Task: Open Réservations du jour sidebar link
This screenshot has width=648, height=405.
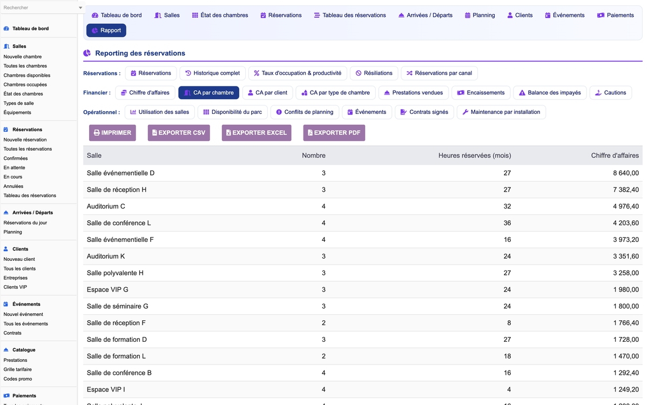Action: pos(25,222)
